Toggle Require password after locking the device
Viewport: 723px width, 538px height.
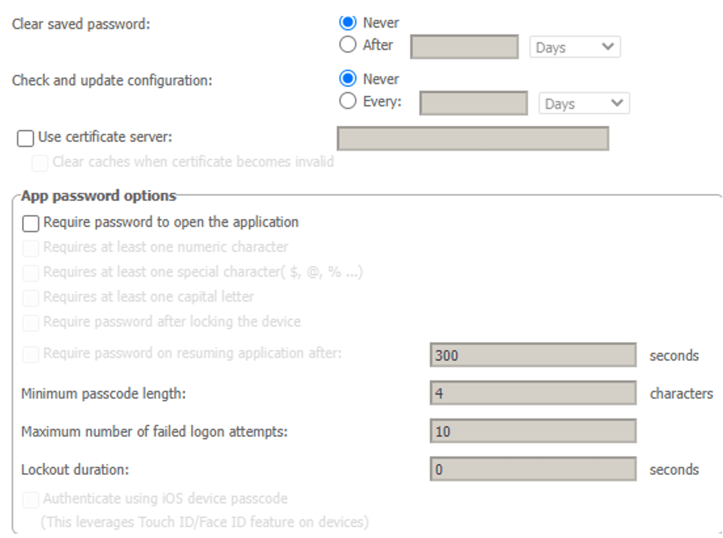[x=30, y=323]
